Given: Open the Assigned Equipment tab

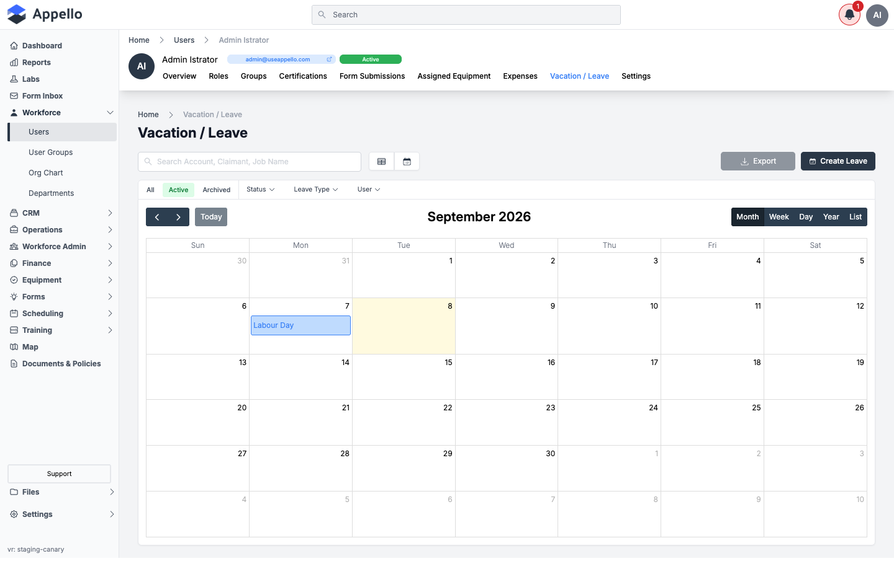Looking at the screenshot, I should [x=454, y=76].
